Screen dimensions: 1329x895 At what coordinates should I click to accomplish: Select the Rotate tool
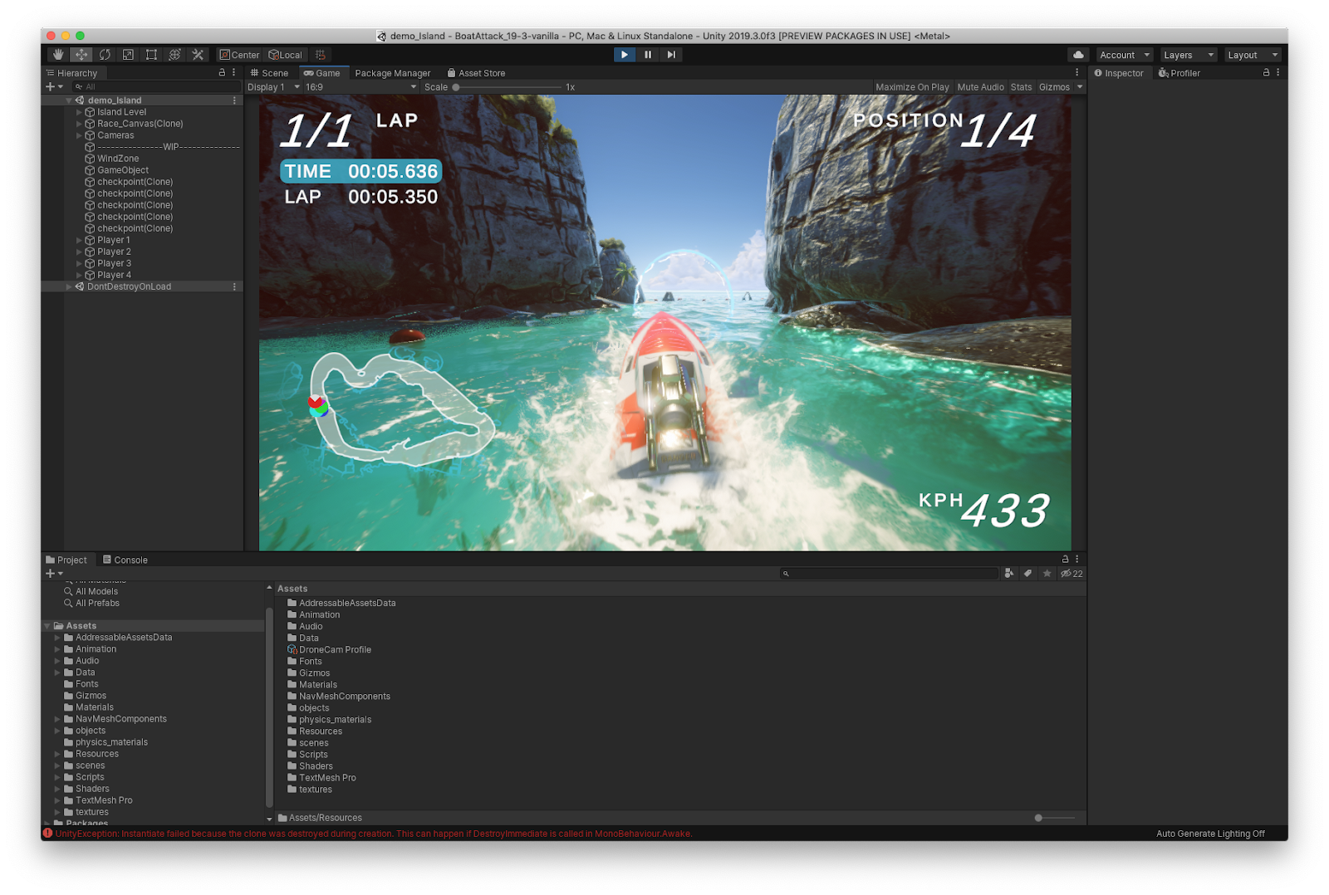coord(105,55)
